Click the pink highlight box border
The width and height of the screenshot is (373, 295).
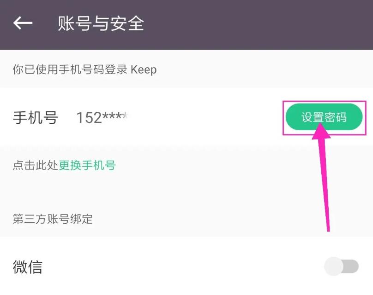(x=324, y=101)
